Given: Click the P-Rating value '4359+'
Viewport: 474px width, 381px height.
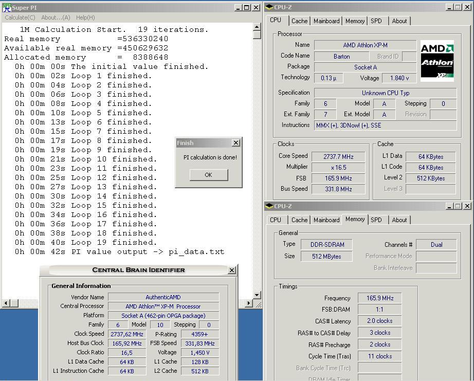Looking at the screenshot, I should coord(200,334).
